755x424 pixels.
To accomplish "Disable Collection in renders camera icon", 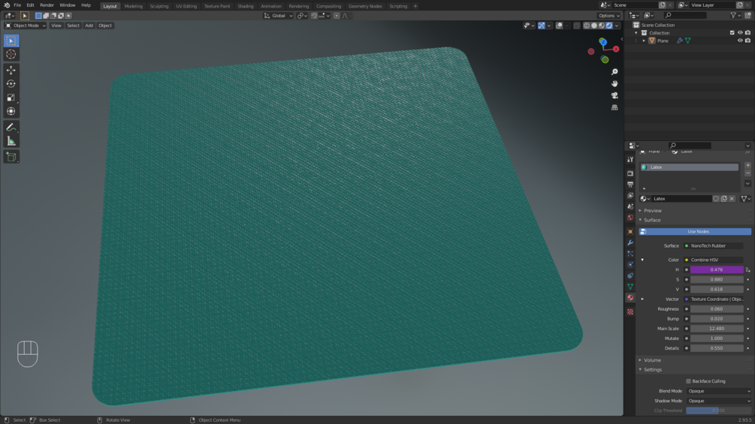I will point(747,33).
